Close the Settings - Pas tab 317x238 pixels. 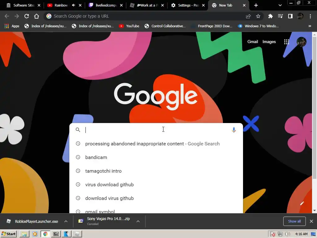pos(203,5)
